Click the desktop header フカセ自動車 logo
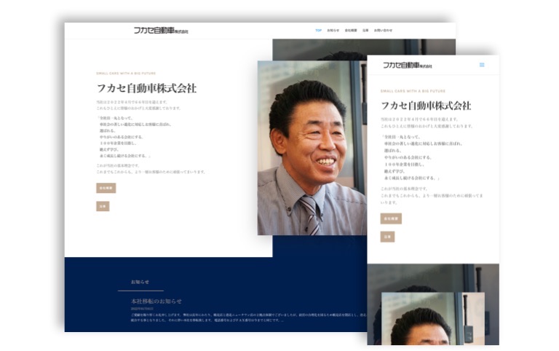559x351 pixels. tap(161, 31)
